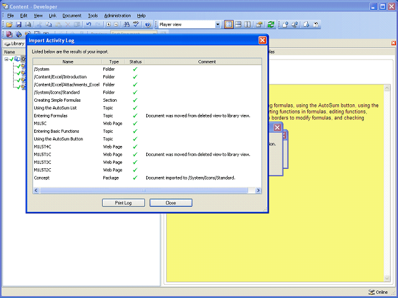Open the File menu
This screenshot has height=298, width=398.
(x=11, y=16)
